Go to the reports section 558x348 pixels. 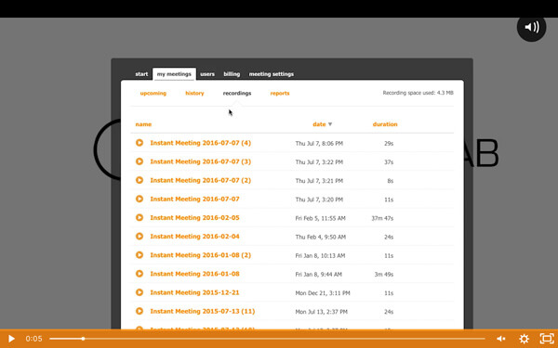pos(280,94)
